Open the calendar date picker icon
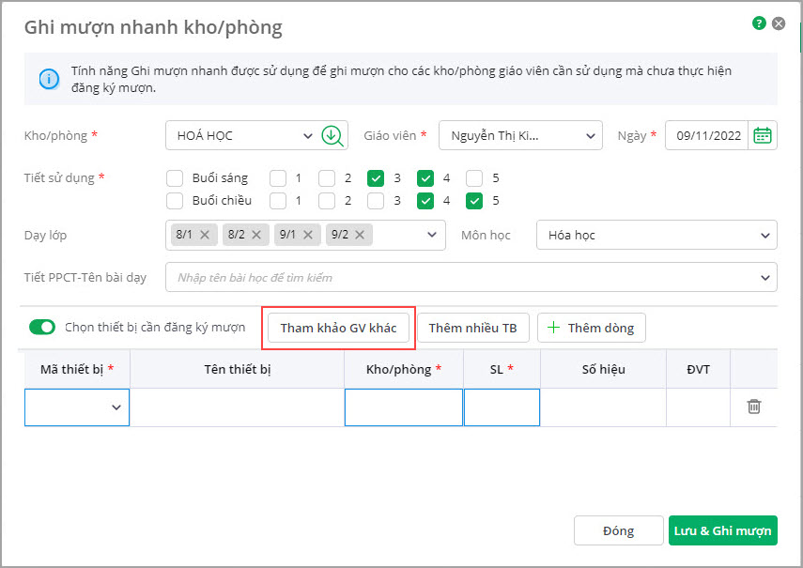 (x=763, y=135)
